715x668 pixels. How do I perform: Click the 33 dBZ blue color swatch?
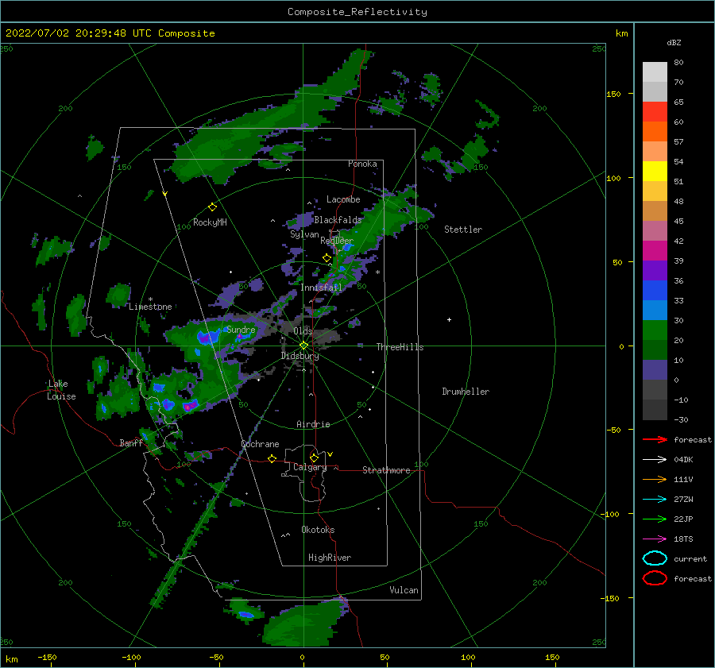pos(655,310)
